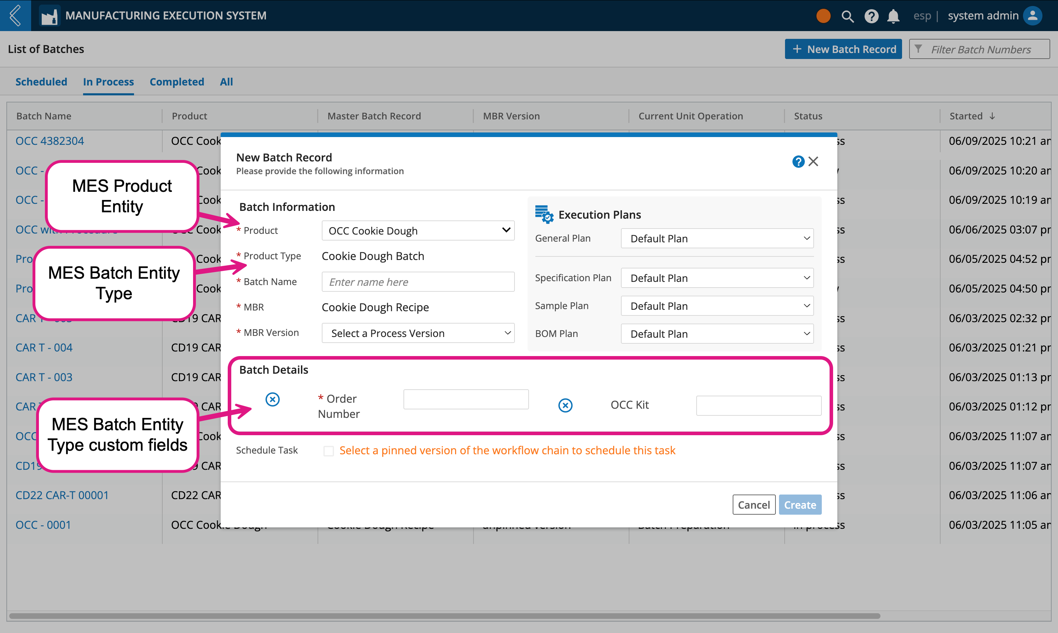This screenshot has width=1058, height=633.
Task: Click the back arrow in header
Action: (x=15, y=15)
